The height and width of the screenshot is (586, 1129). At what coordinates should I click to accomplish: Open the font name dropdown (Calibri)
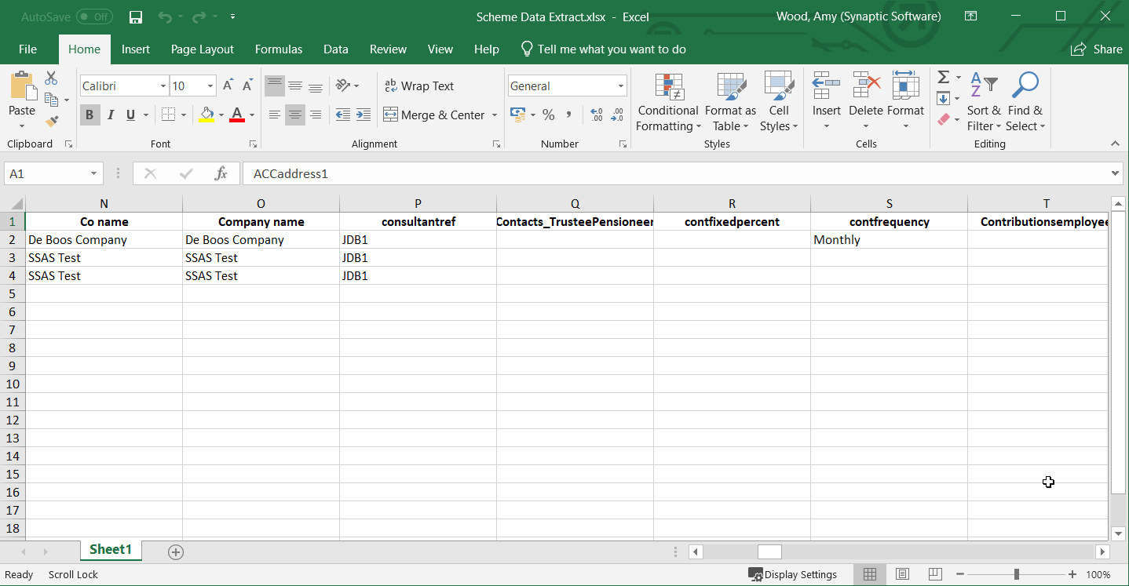click(163, 86)
